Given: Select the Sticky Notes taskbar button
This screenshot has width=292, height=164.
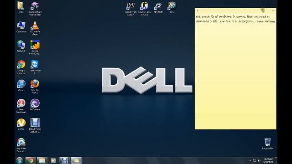Looking at the screenshot, I should pyautogui.click(x=76, y=160).
